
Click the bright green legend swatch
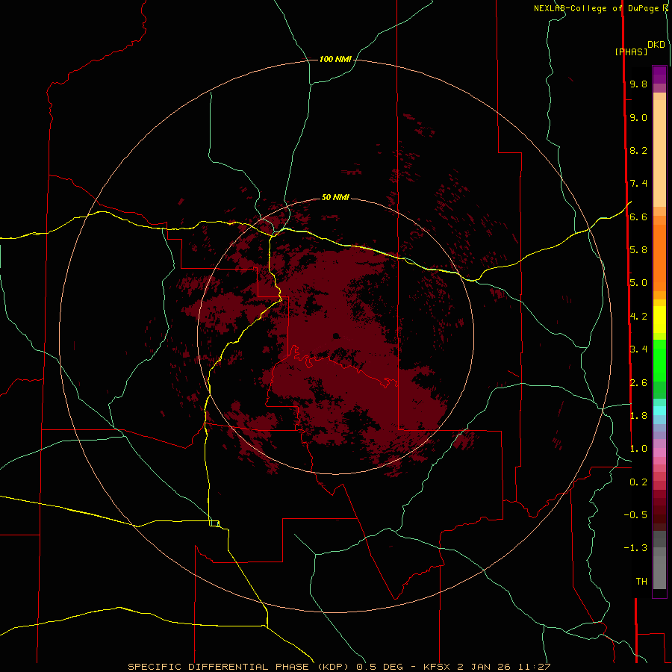pos(659,360)
